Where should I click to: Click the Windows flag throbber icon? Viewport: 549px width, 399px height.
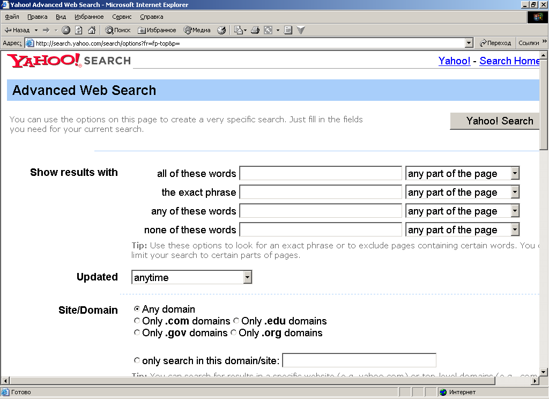537,17
